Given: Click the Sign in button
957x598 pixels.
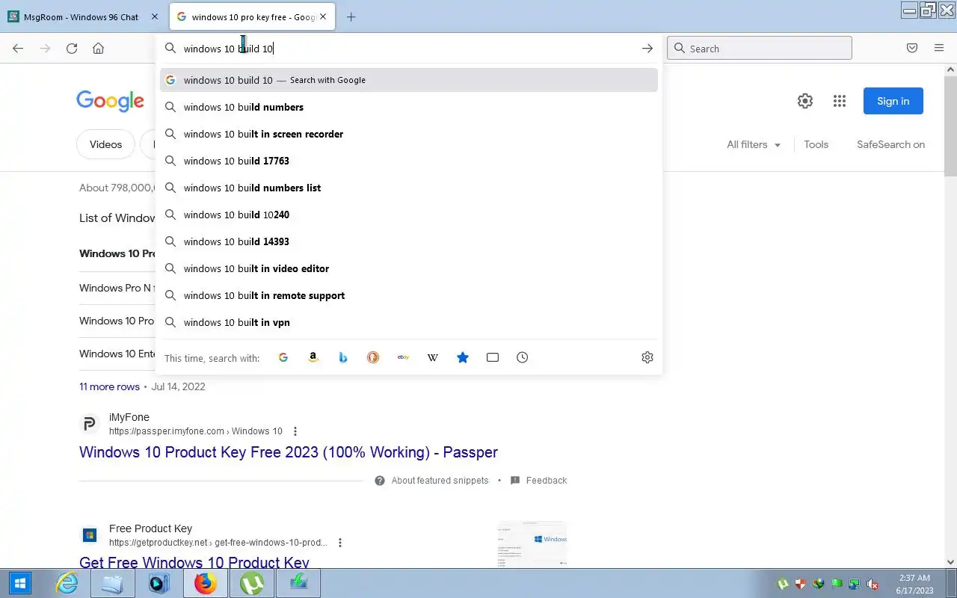Looking at the screenshot, I should [x=893, y=101].
